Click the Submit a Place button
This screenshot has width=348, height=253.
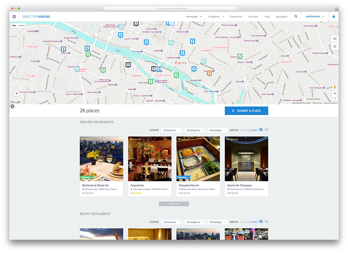coord(246,111)
